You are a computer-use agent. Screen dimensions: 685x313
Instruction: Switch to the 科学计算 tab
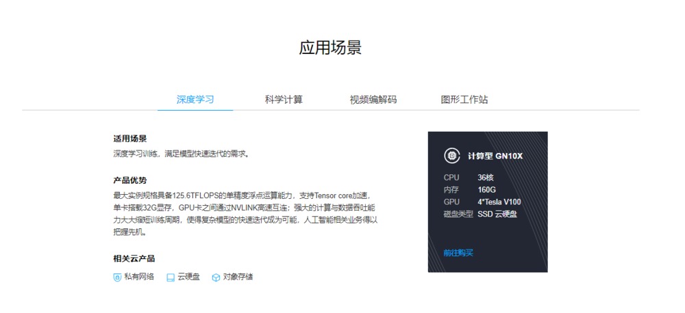pos(284,99)
